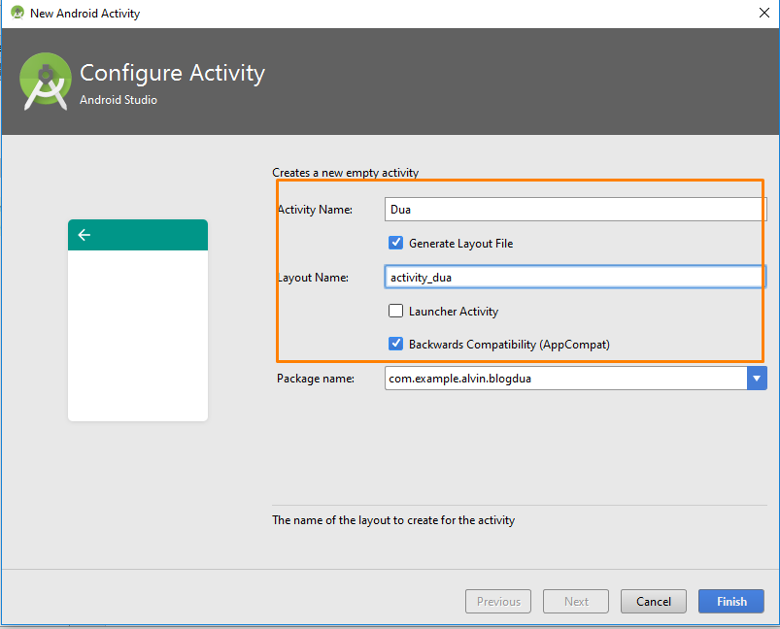Viewport: 780px width, 629px height.
Task: Click the "Activity Name:" label
Action: [315, 210]
